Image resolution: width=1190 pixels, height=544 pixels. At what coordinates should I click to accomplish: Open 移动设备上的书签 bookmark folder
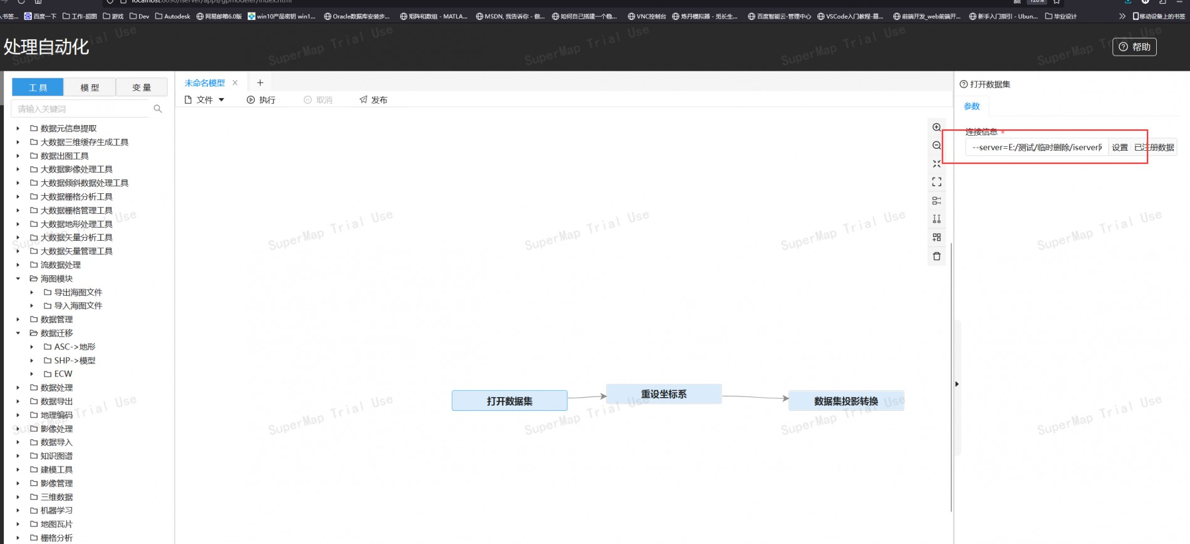[1159, 16]
